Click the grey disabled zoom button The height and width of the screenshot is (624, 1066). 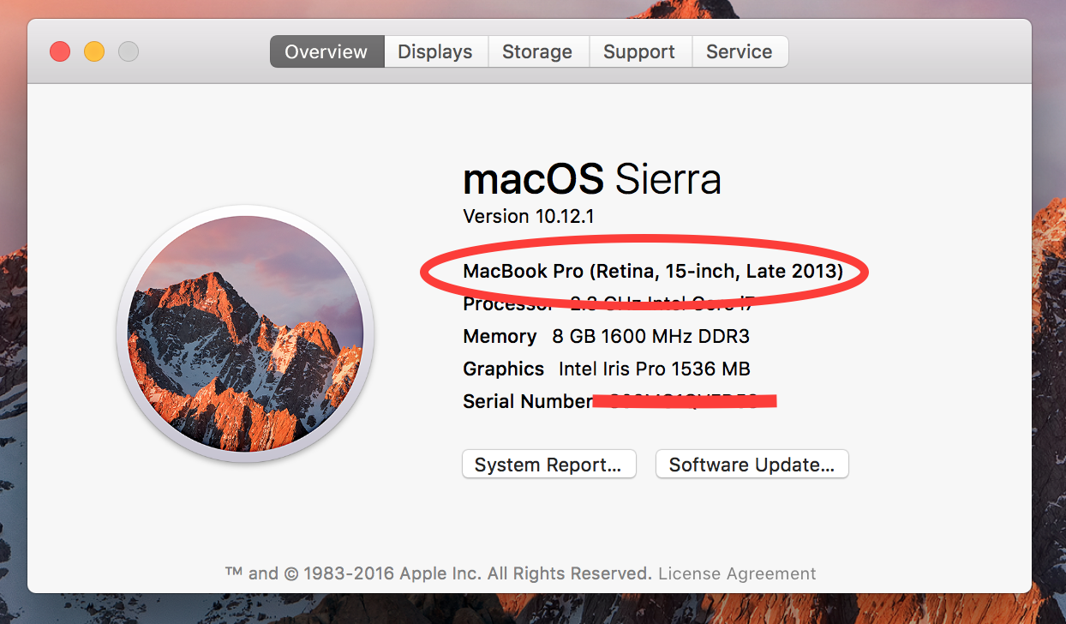[x=129, y=51]
